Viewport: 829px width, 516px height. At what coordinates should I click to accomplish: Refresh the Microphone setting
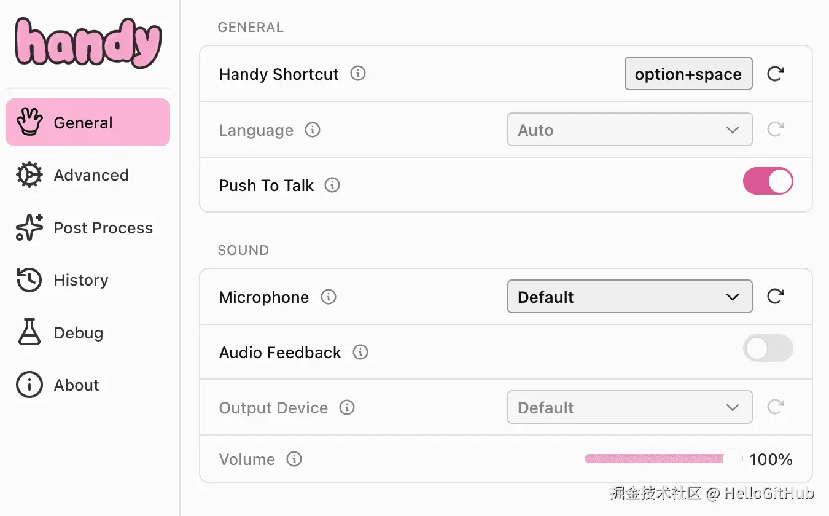coord(776,297)
